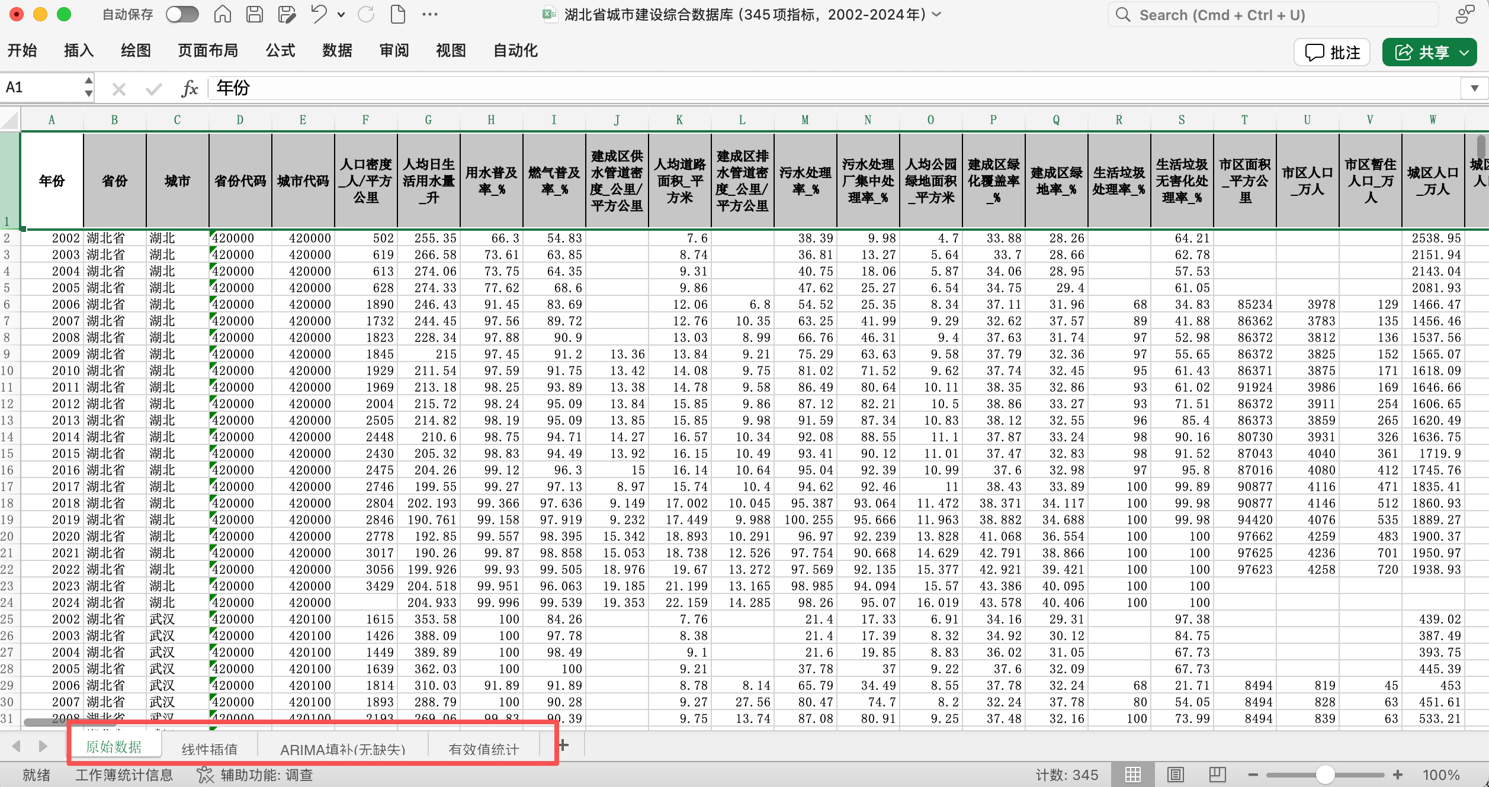Screen dimensions: 1489x787
Task: Toggle the 自动保存 autosave switch
Action: coord(182,14)
